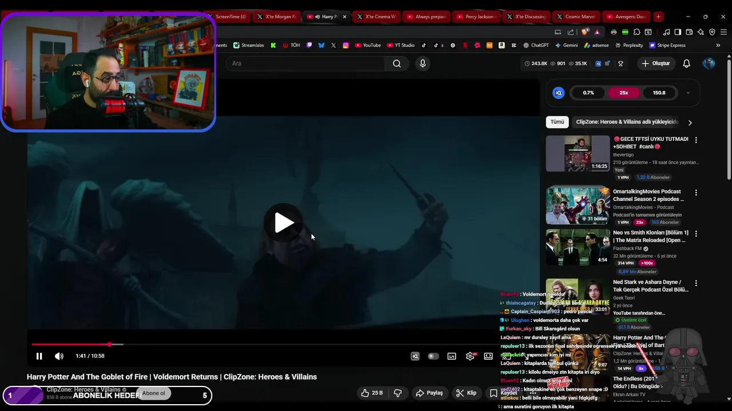Select the ClipZone: Heroes & Villains filter chip
This screenshot has width=732, height=411.
[627, 122]
